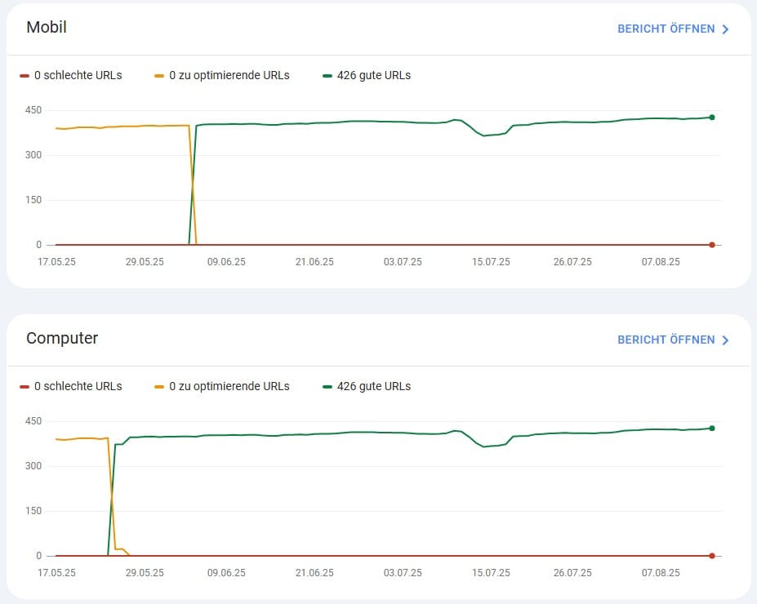Click the green legend marker in Computer card

327,387
